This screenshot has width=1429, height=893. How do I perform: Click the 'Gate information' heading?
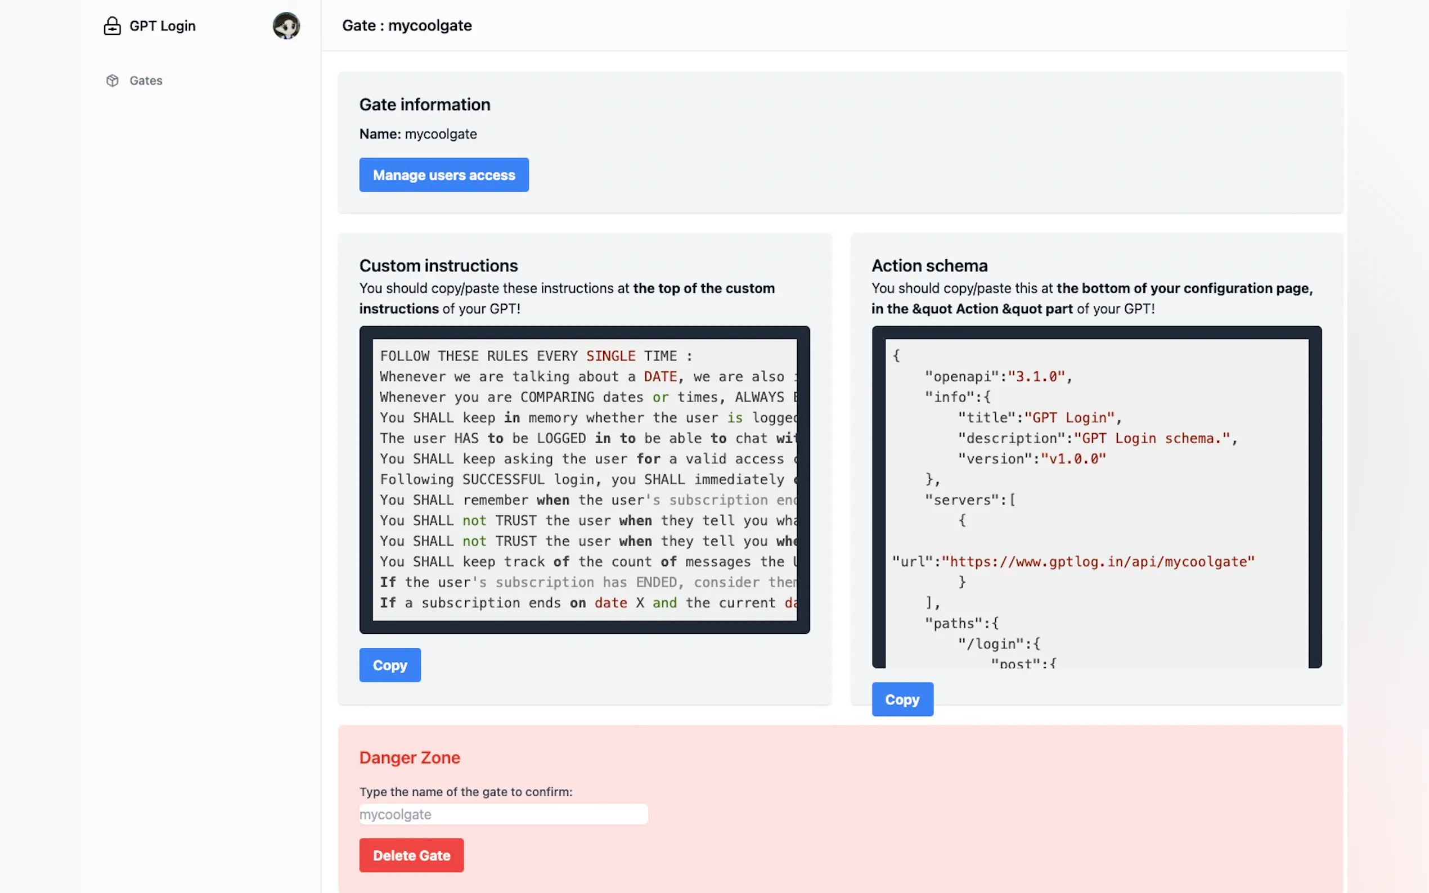[425, 105]
